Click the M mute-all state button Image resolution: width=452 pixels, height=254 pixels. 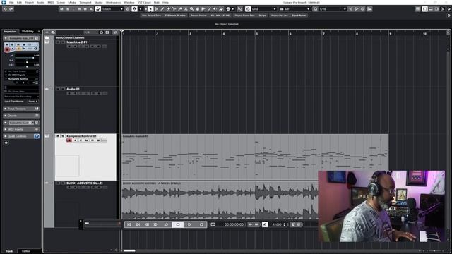click(61, 9)
